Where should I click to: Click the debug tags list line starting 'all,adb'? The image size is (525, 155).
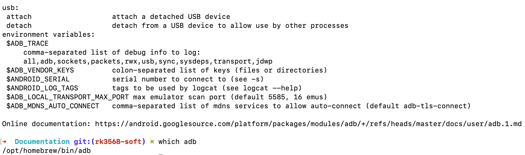pos(148,61)
